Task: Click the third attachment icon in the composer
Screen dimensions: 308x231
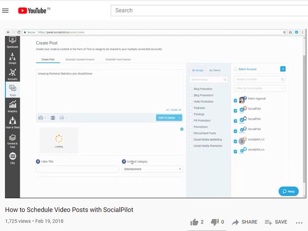Action: point(62,118)
